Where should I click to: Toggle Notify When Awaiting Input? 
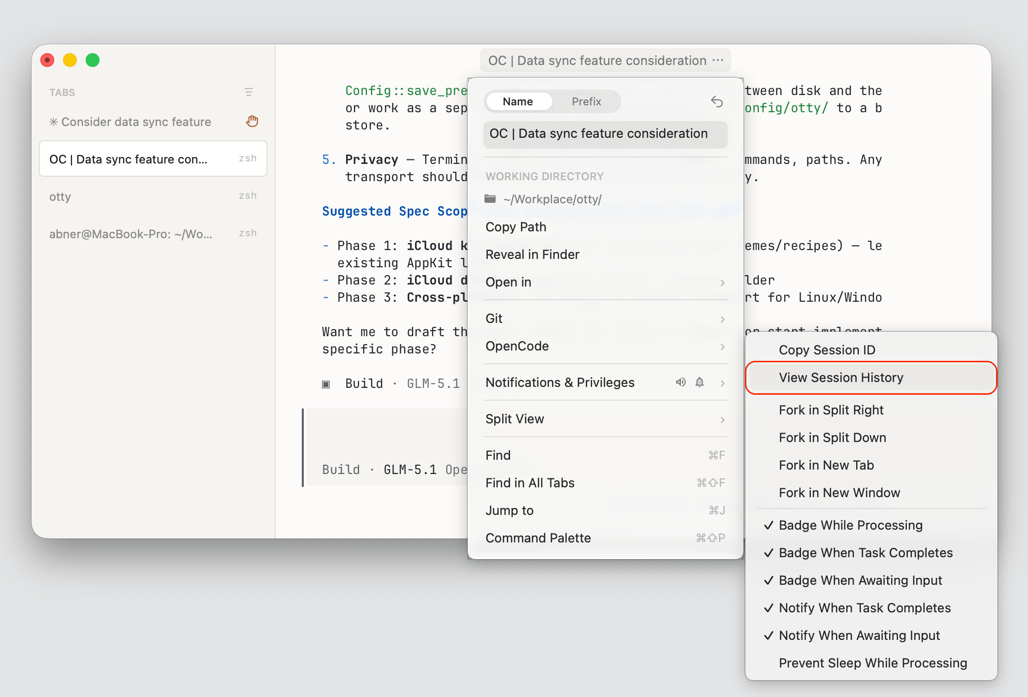(871, 635)
